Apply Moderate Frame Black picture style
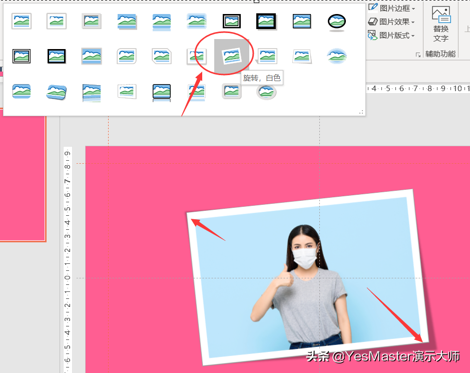 (57, 56)
